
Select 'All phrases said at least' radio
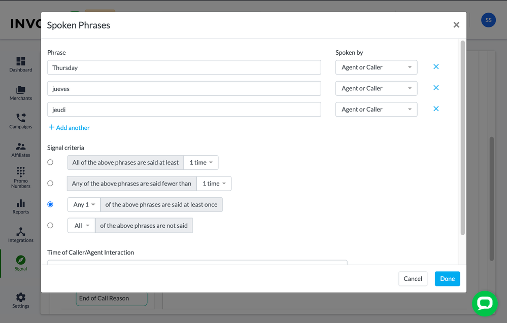coord(50,162)
